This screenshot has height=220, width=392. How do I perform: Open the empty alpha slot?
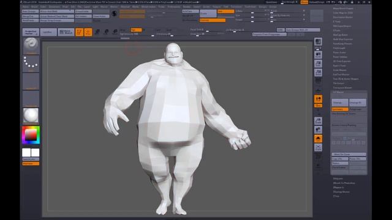click(31, 81)
